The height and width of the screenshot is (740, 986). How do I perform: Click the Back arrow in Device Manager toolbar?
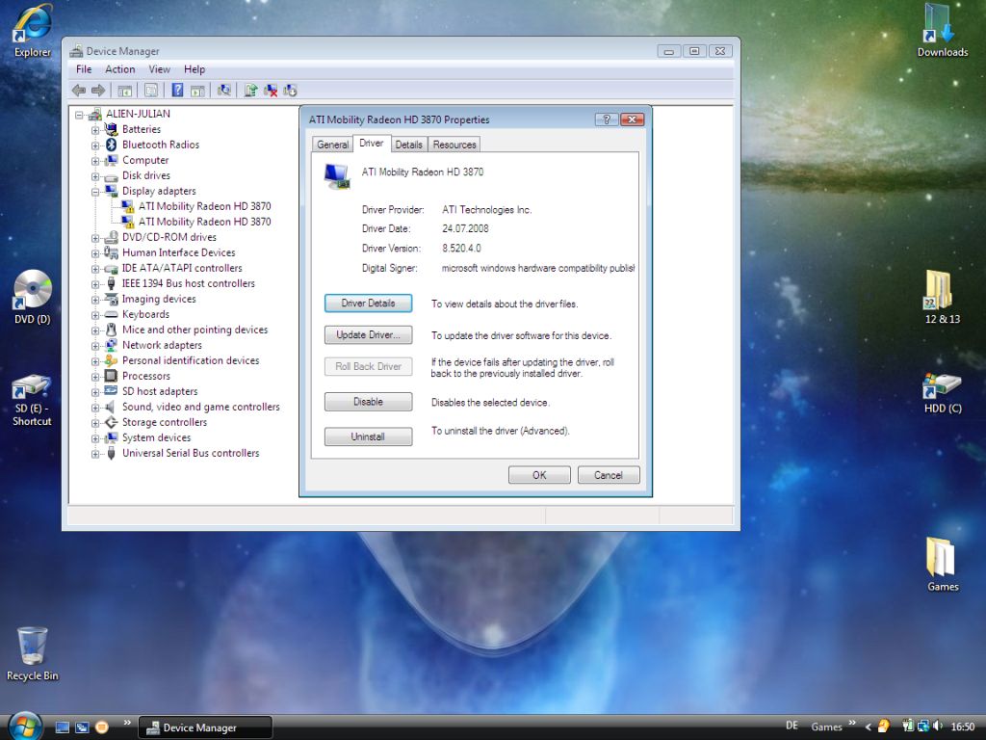point(79,91)
